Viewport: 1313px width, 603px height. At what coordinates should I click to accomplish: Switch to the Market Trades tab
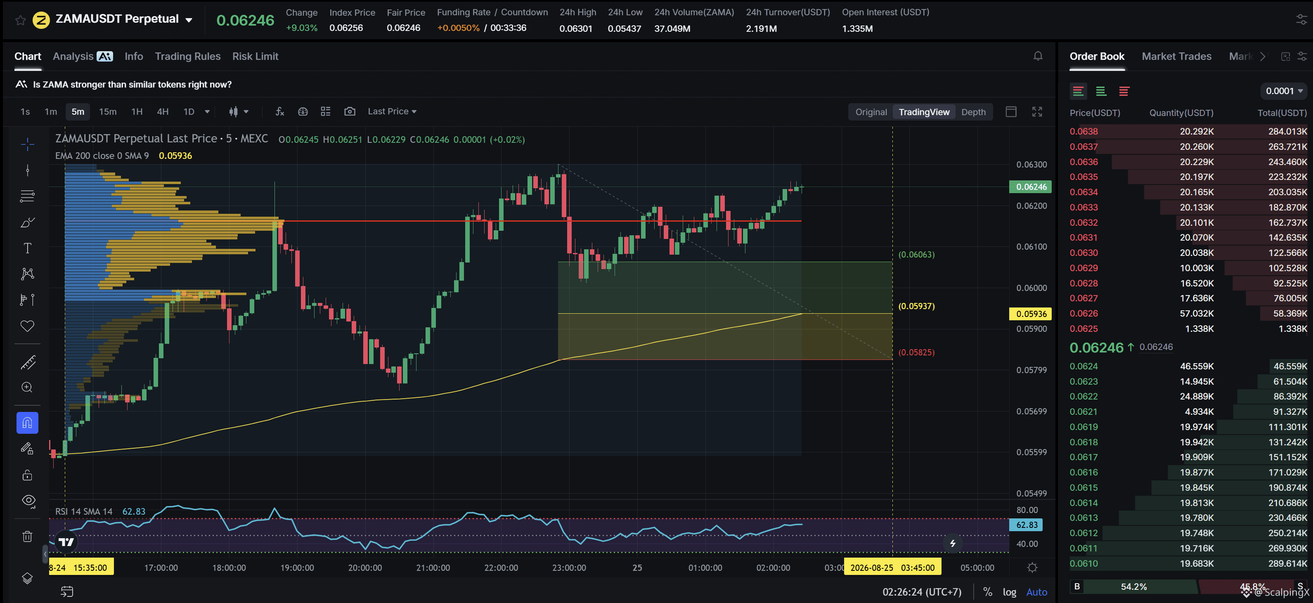point(1176,56)
